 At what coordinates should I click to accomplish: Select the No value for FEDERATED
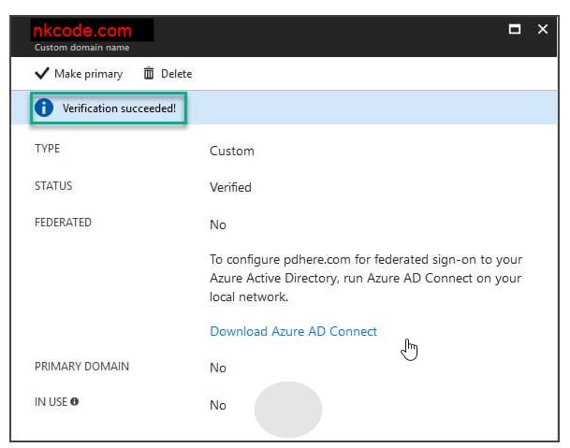point(218,224)
